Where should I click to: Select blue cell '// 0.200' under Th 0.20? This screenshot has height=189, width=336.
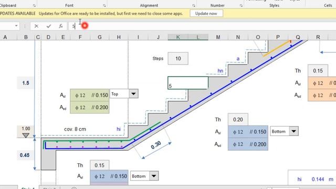click(x=258, y=144)
